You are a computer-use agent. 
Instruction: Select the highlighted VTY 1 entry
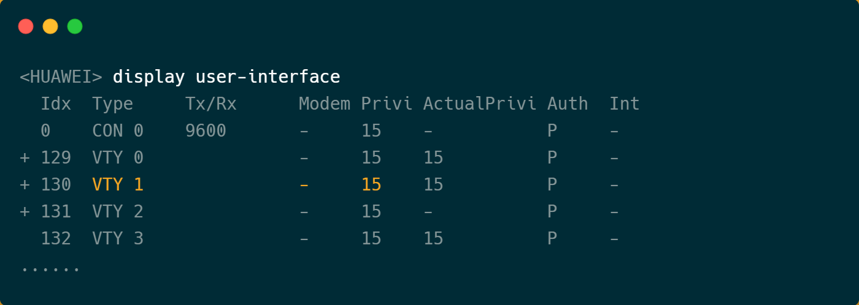coord(118,185)
